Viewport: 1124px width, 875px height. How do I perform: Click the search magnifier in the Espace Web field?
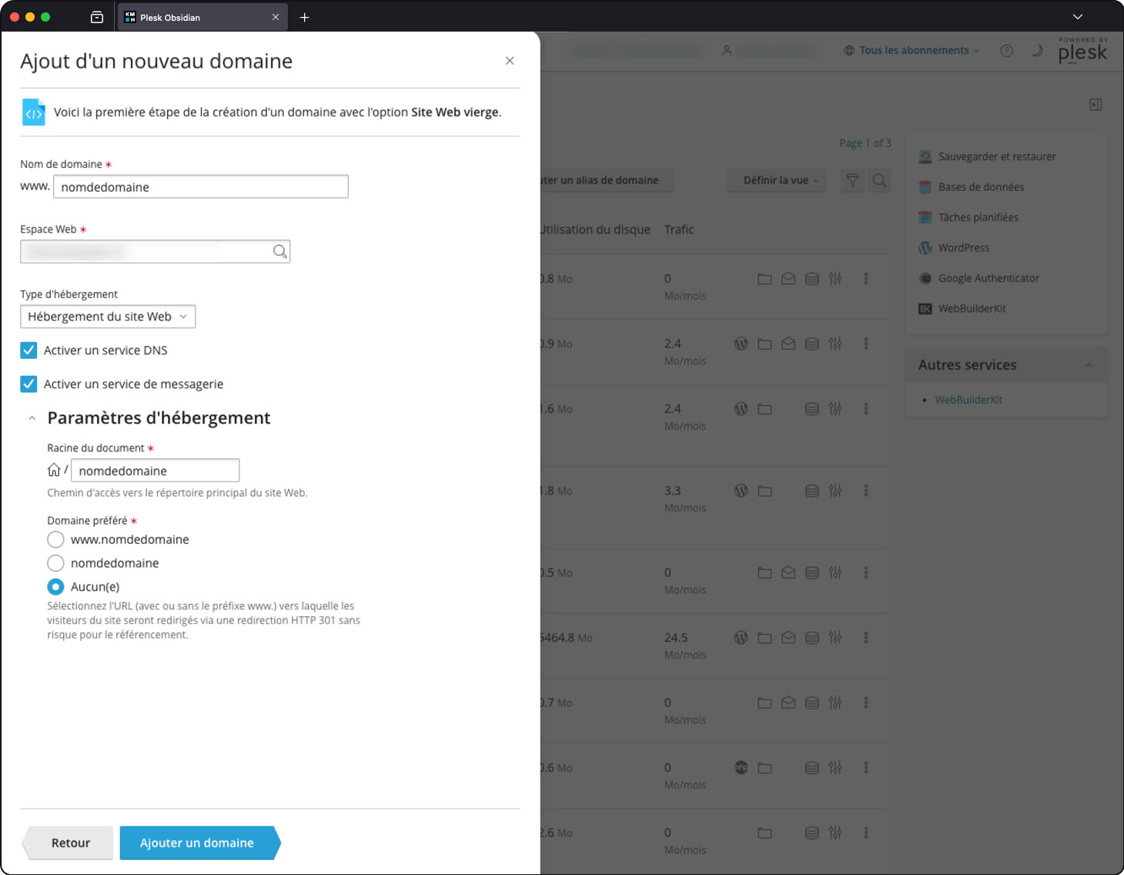tap(280, 251)
